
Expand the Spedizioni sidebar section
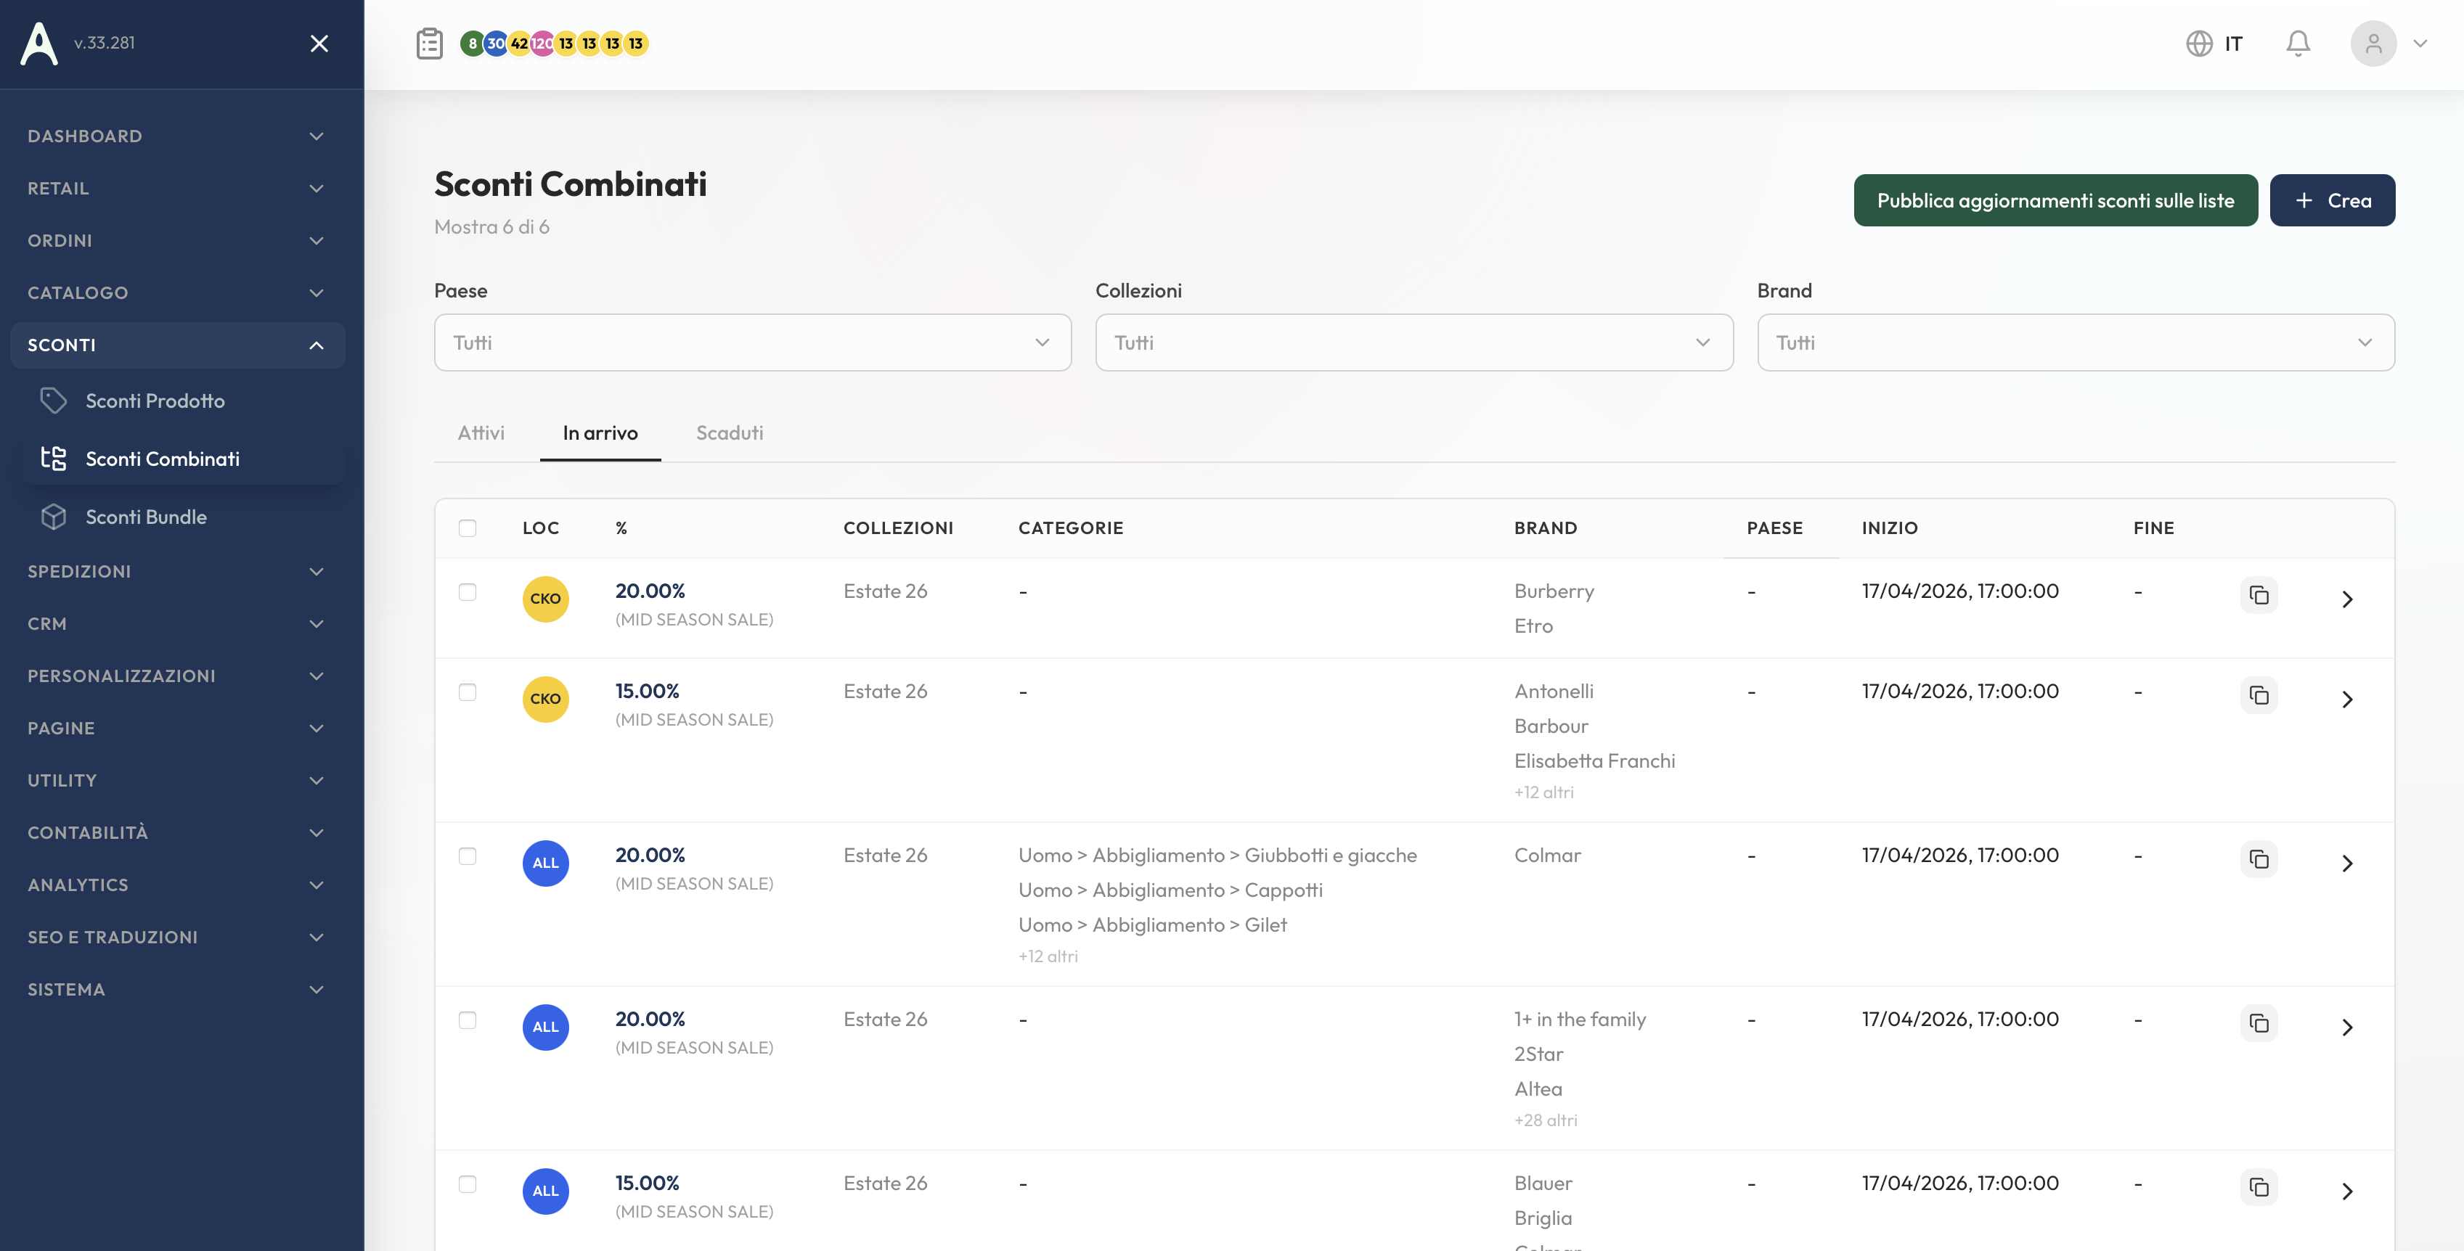pos(177,571)
